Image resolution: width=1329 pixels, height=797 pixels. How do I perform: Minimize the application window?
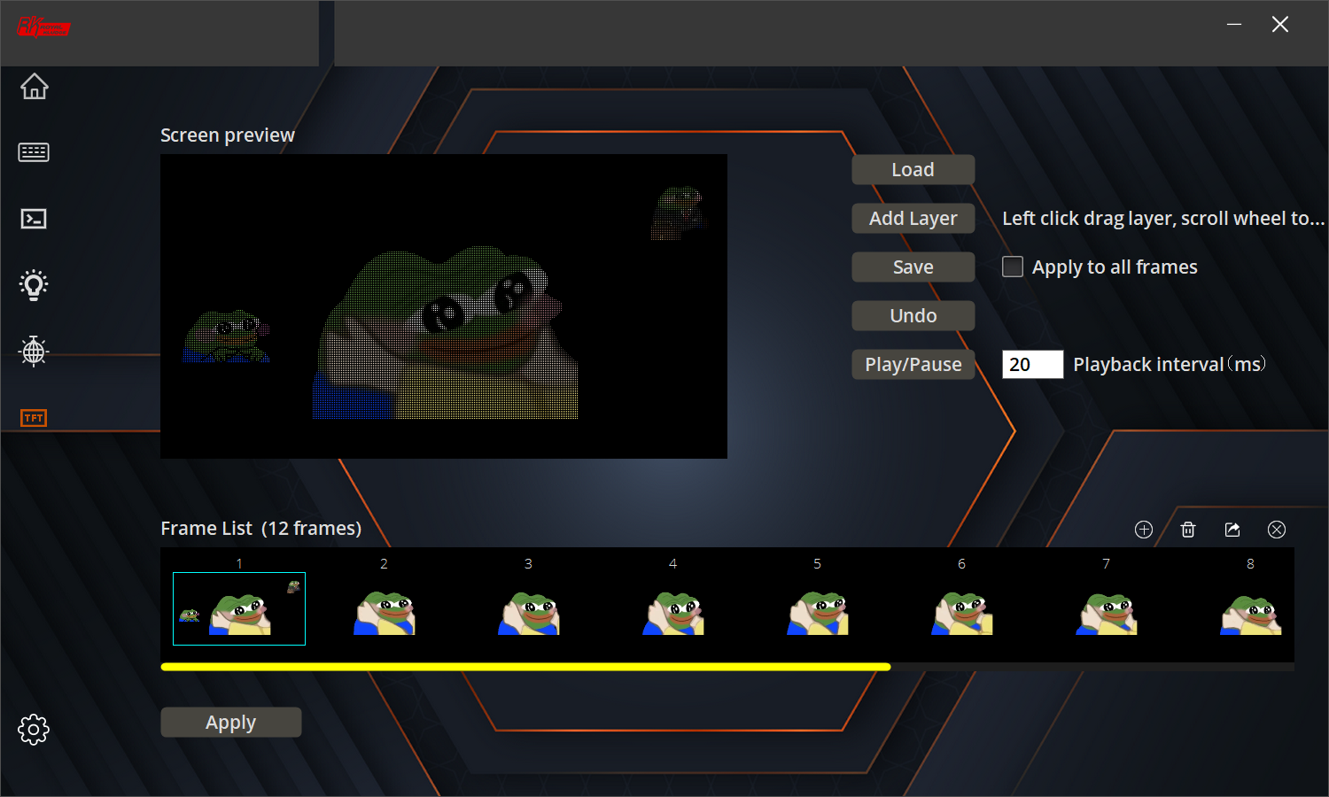pyautogui.click(x=1234, y=25)
